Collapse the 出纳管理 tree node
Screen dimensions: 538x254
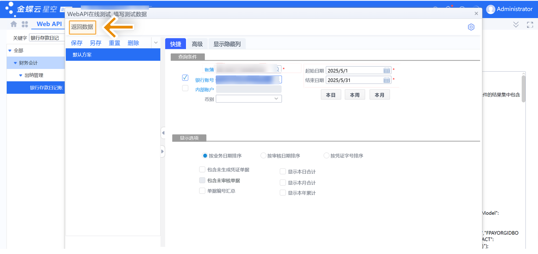(x=21, y=75)
